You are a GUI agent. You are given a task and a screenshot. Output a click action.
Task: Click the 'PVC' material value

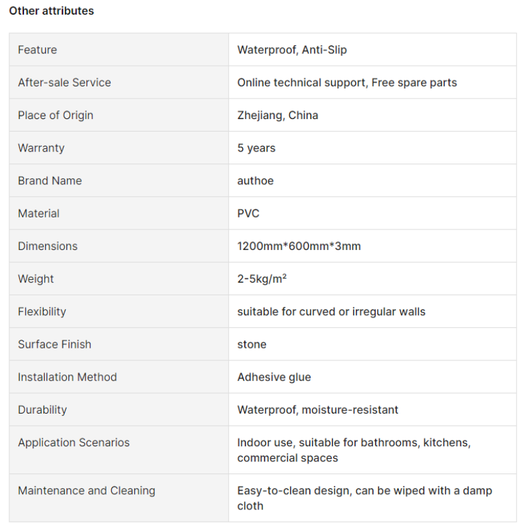(x=248, y=213)
